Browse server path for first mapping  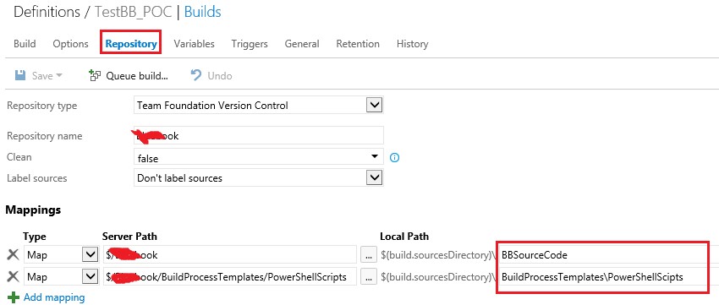coord(369,255)
